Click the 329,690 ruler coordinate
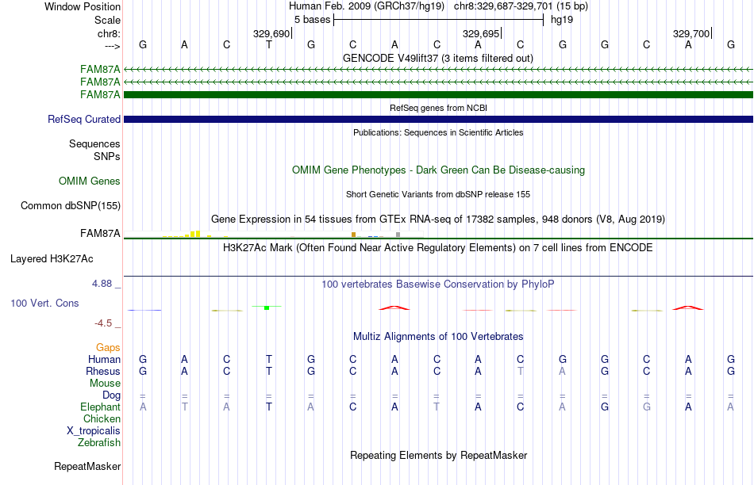Viewport: 754px width, 485px height. coord(271,33)
